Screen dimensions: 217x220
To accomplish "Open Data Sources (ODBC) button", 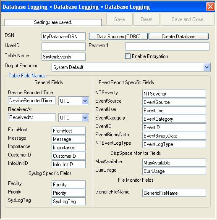I will [118, 37].
